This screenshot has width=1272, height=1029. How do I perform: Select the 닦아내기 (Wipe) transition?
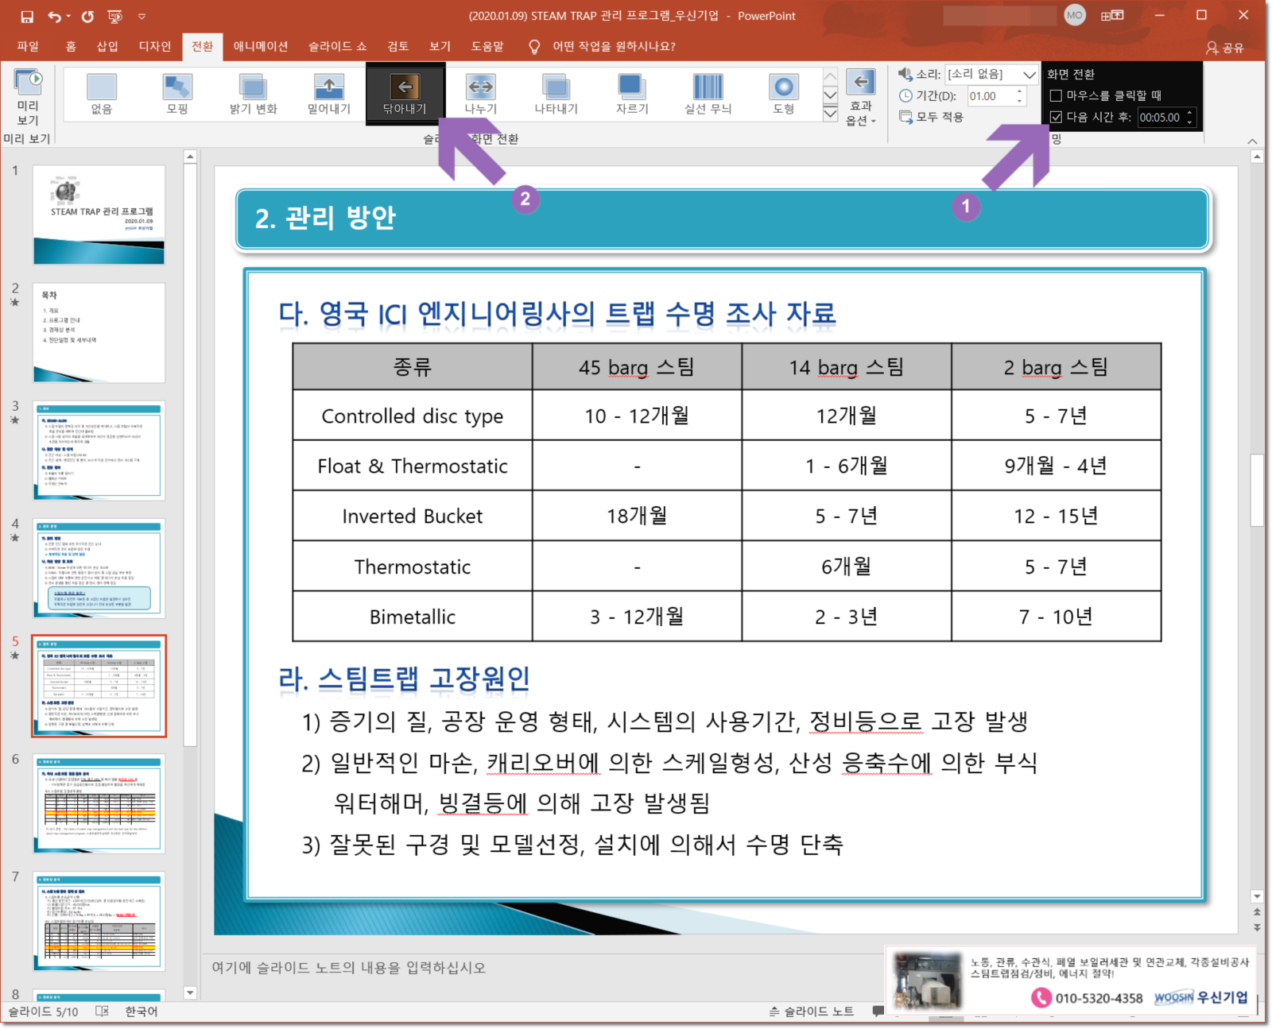pos(405,95)
